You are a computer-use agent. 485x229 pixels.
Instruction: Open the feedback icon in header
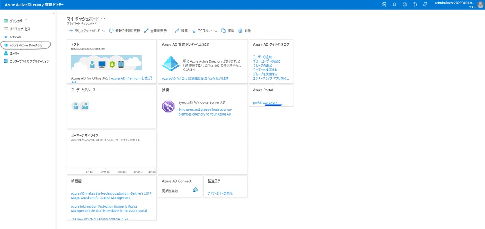pos(425,4)
